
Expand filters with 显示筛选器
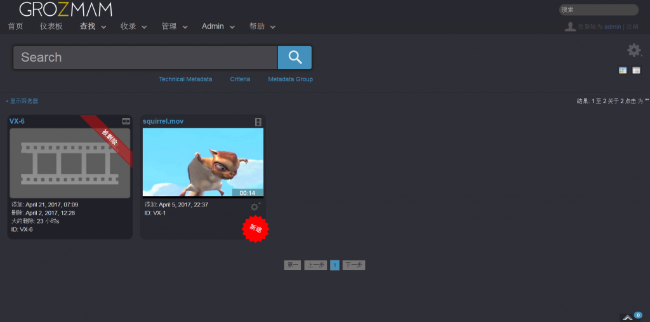22,101
